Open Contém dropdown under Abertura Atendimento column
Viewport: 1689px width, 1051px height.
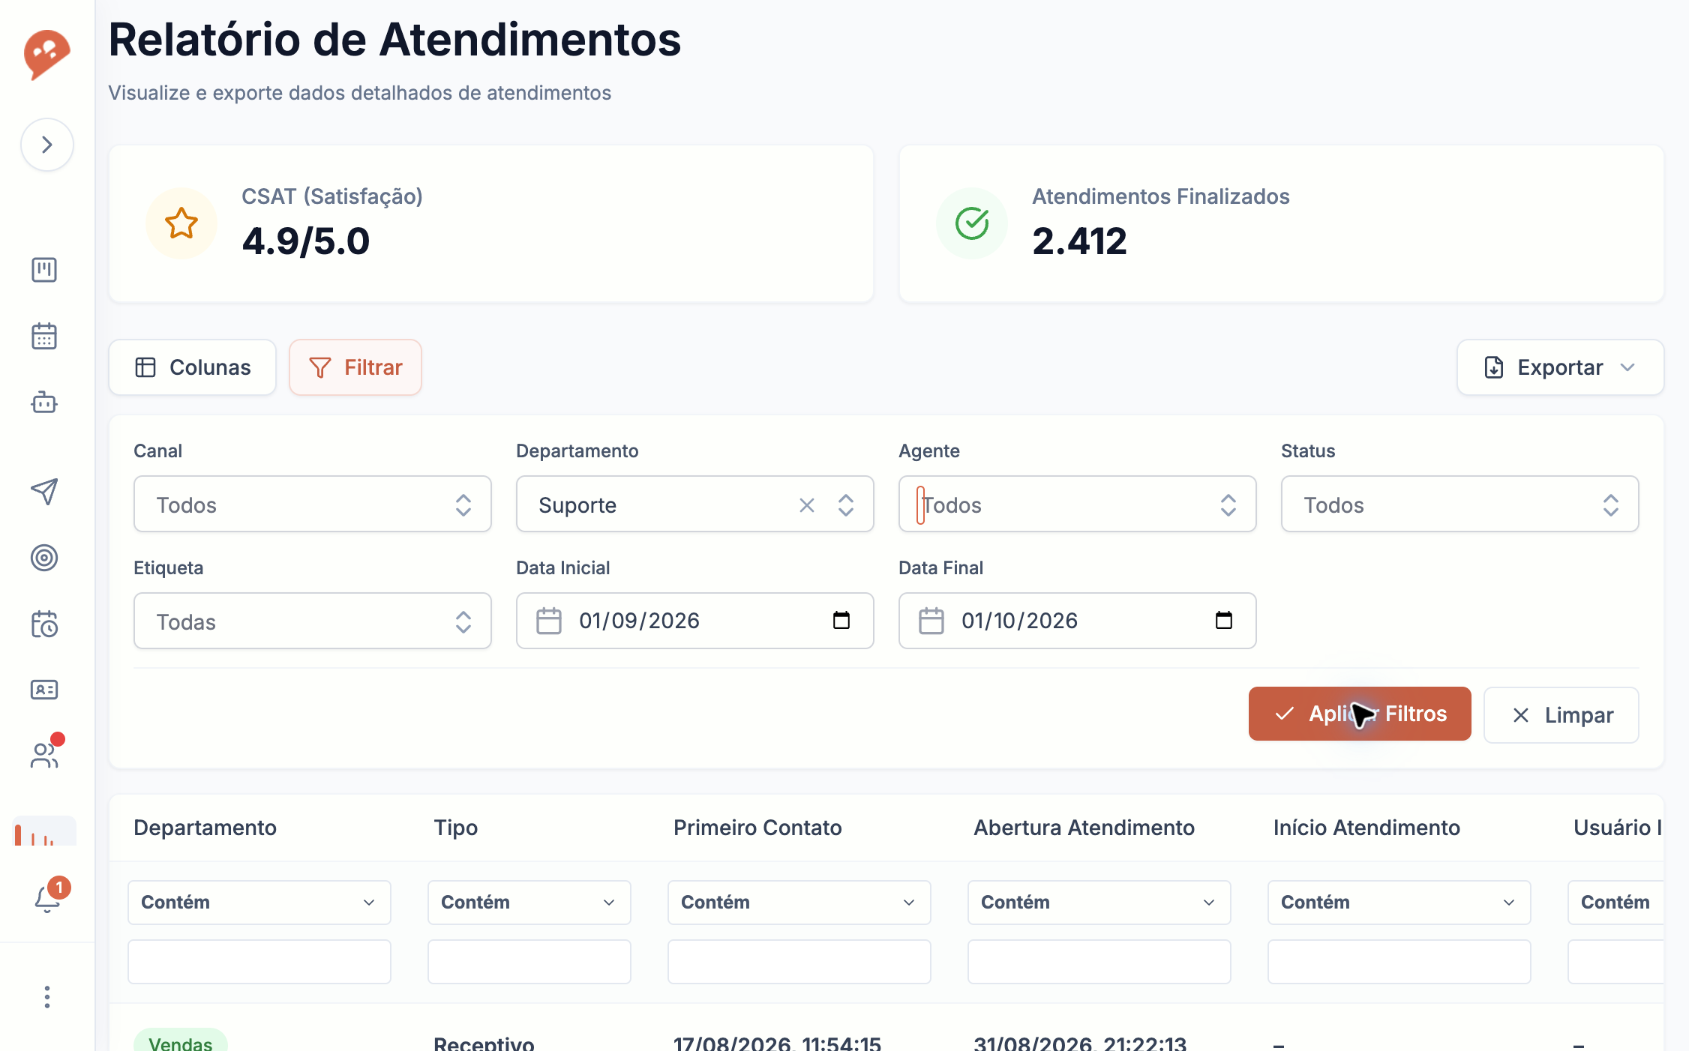1099,903
